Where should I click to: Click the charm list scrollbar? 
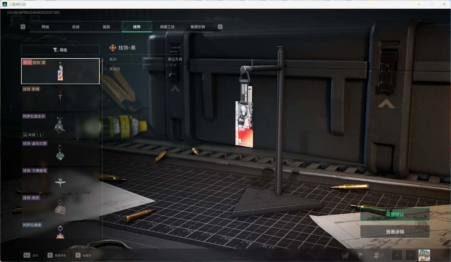102,66
